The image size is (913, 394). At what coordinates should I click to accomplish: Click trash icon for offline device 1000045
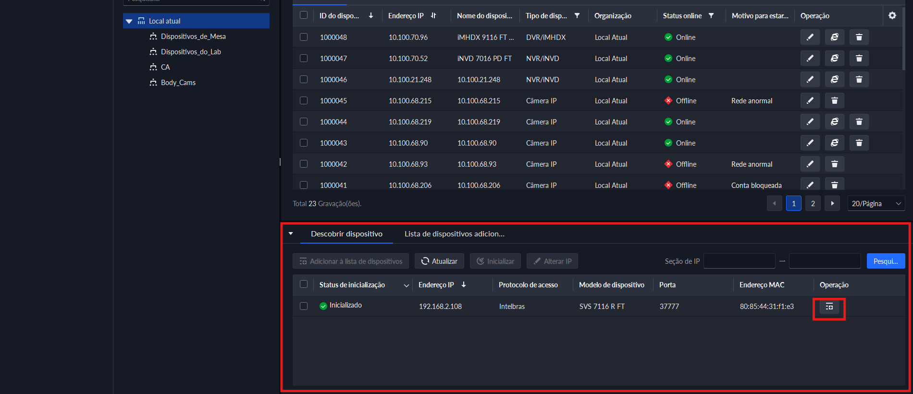(834, 100)
